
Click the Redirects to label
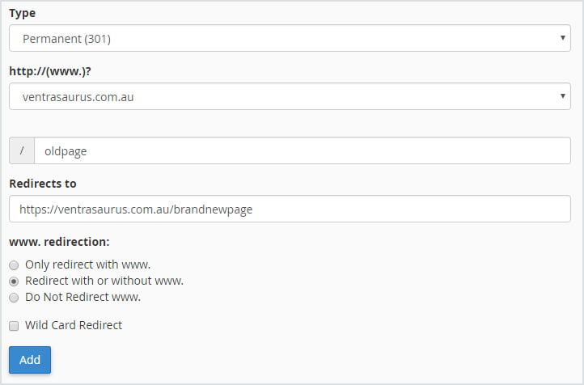pyautogui.click(x=43, y=184)
